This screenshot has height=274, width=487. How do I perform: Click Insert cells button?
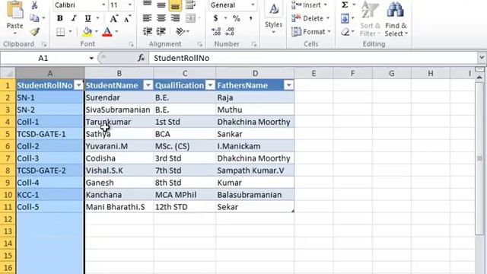pyautogui.click(x=310, y=5)
